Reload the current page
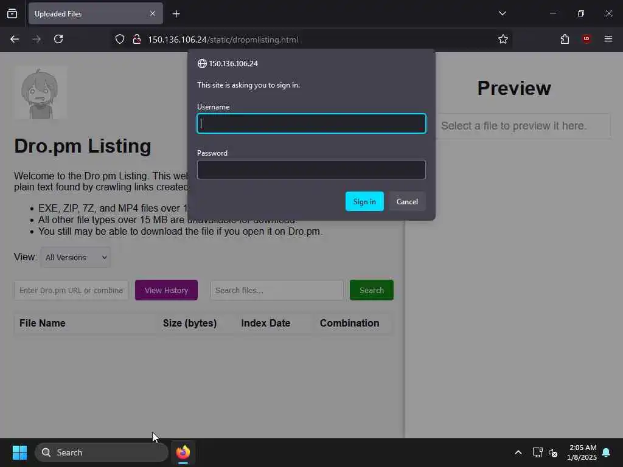623x467 pixels. (x=58, y=39)
